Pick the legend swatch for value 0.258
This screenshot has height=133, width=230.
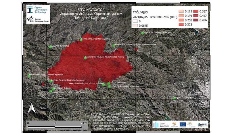181,20
